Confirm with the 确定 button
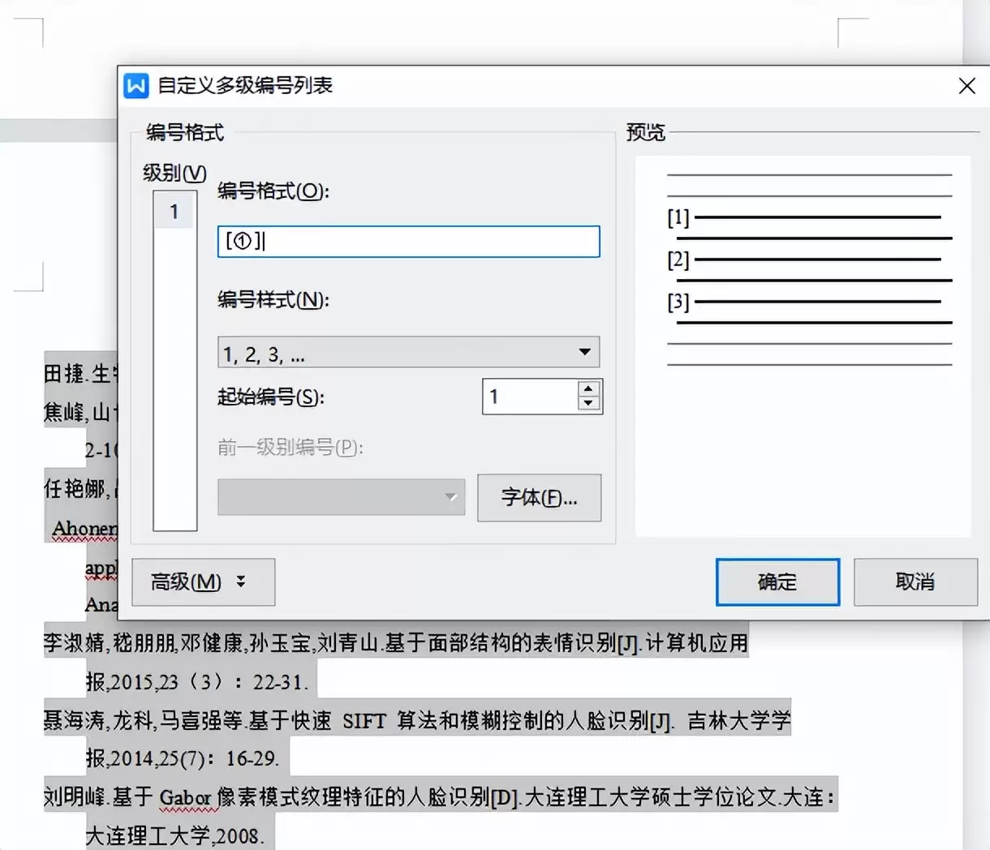 click(777, 582)
